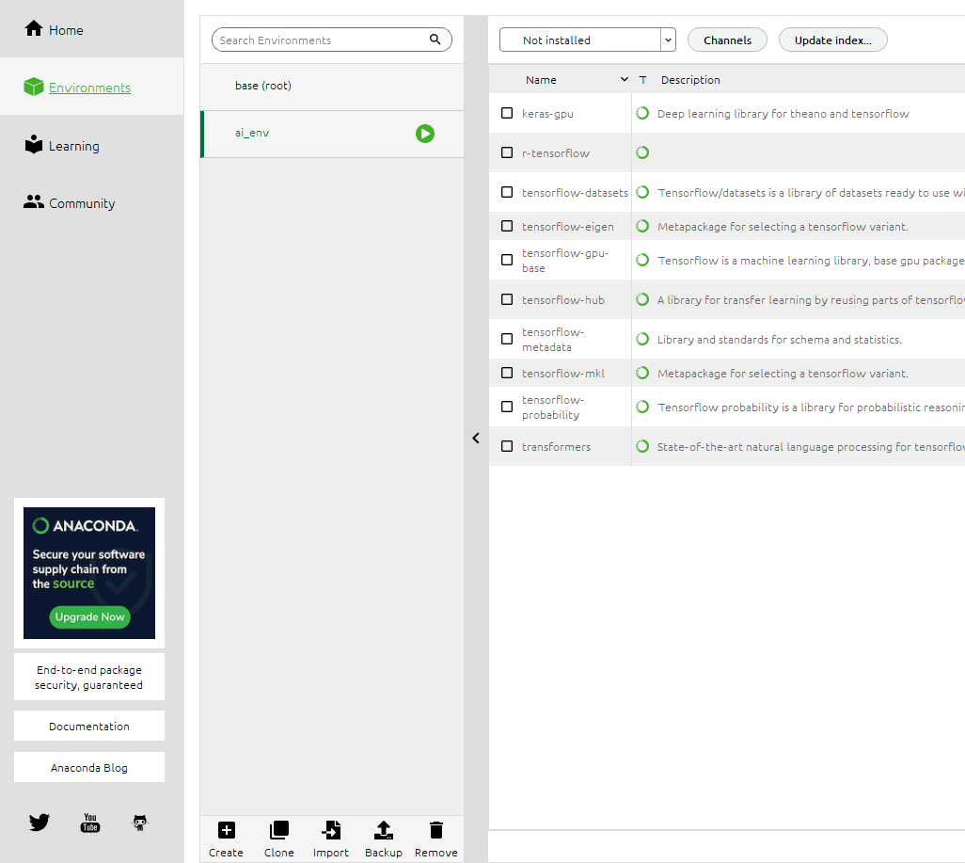Click the Description column header
This screenshot has height=863, width=965.
[x=690, y=79]
